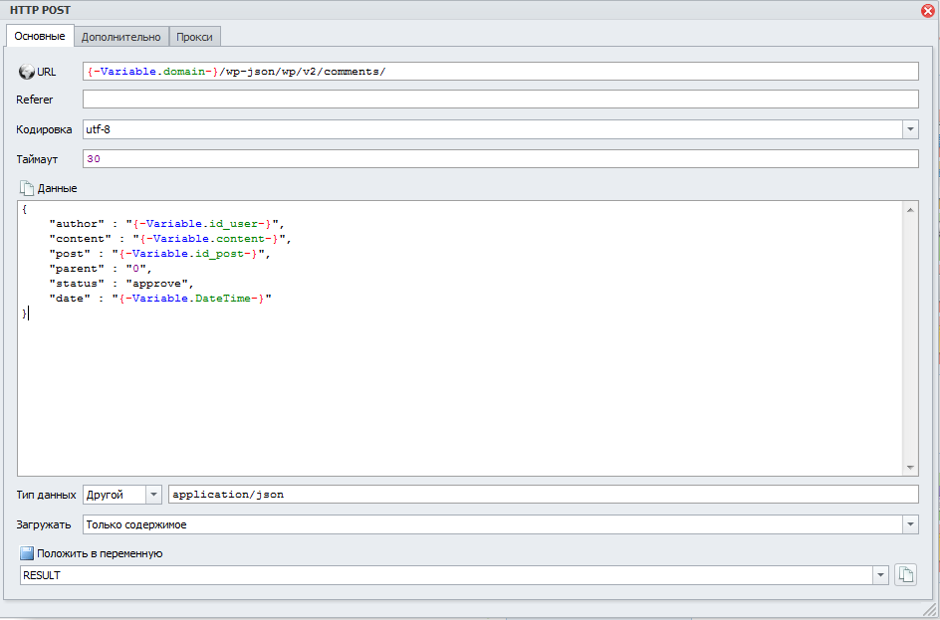The height and width of the screenshot is (620, 940).
Task: Close the HTTP POST dialog
Action: (x=928, y=10)
